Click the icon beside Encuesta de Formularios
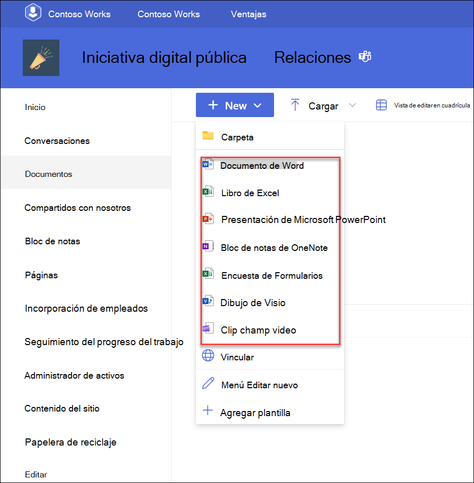Screen dimensions: 474x483 [x=208, y=274]
